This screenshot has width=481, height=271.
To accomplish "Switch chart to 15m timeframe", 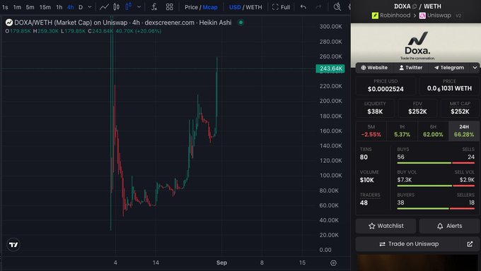I will click(45, 7).
